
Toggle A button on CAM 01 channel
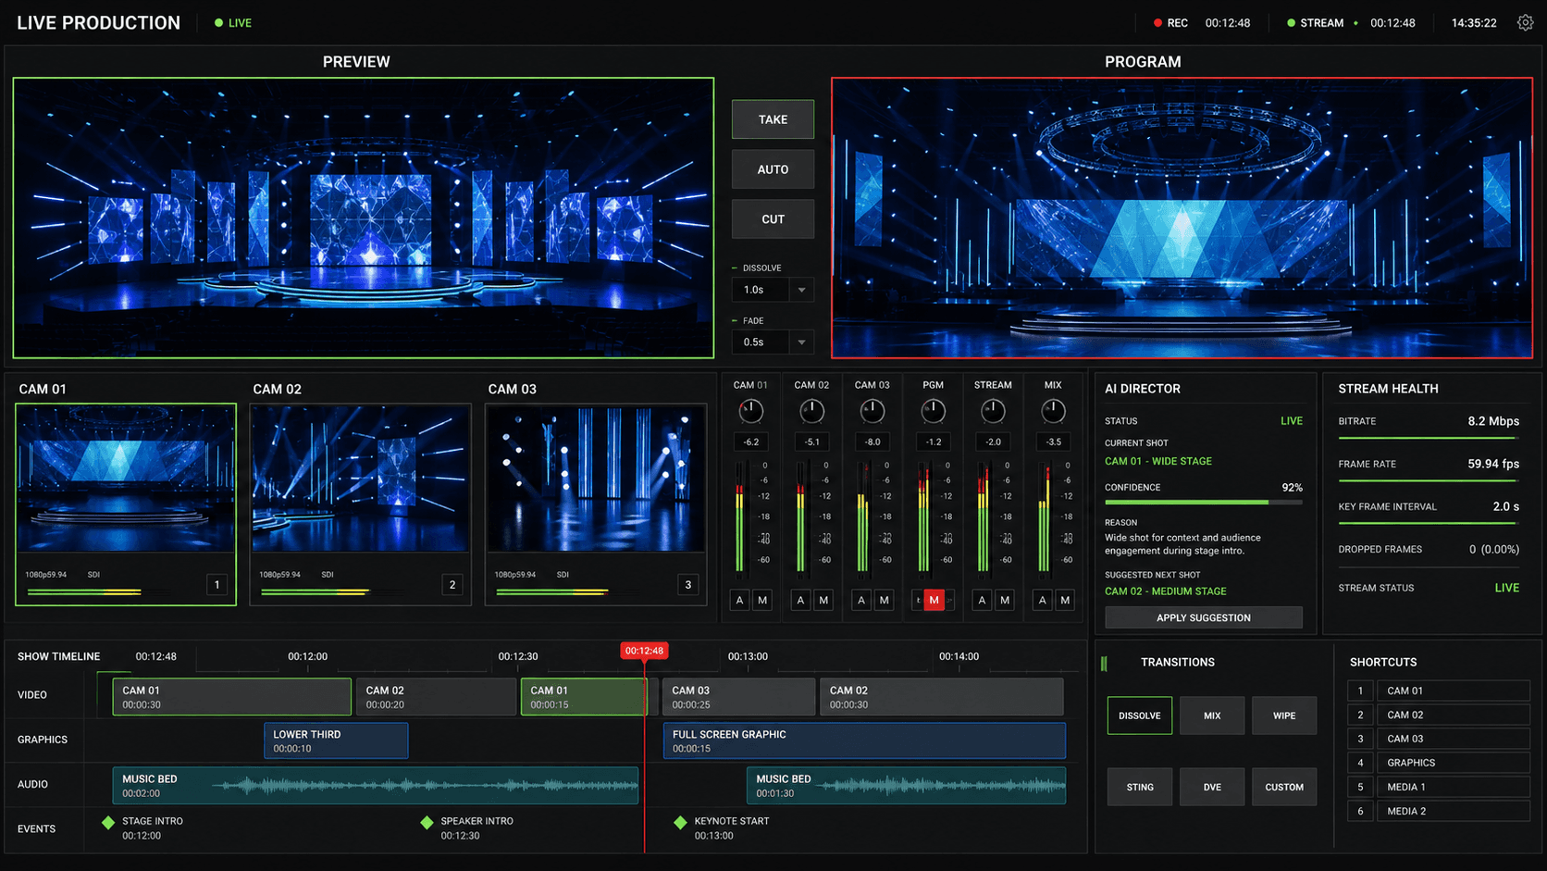[739, 600]
